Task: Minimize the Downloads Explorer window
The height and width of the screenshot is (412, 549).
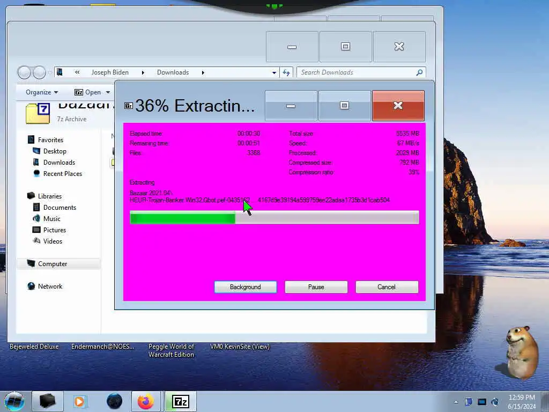Action: [x=292, y=47]
